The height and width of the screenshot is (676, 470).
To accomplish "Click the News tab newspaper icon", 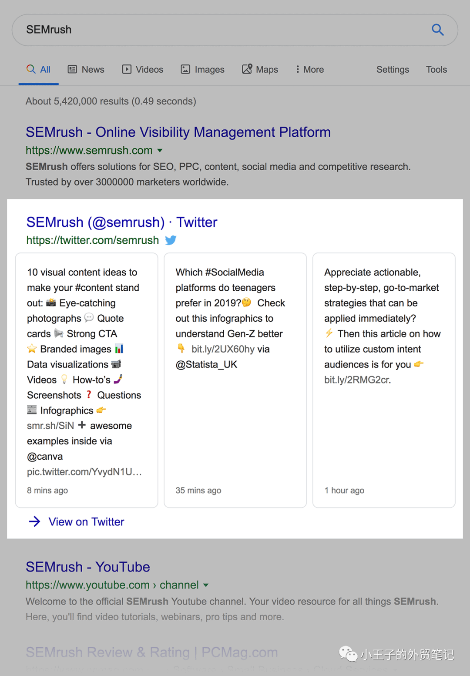I will pos(72,69).
